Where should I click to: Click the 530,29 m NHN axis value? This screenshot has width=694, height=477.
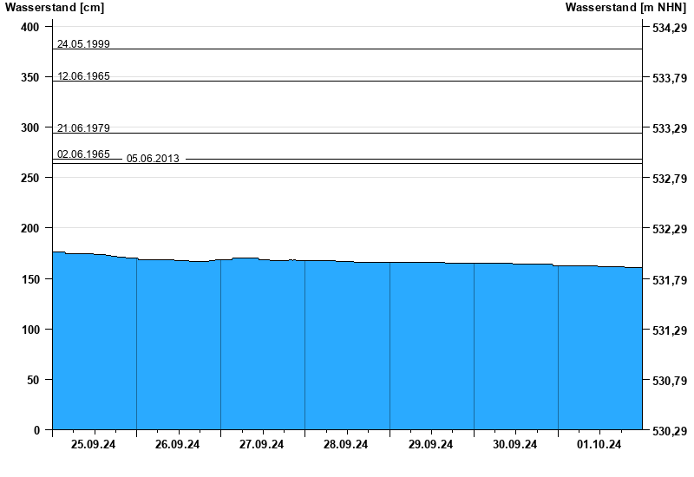pyautogui.click(x=670, y=431)
